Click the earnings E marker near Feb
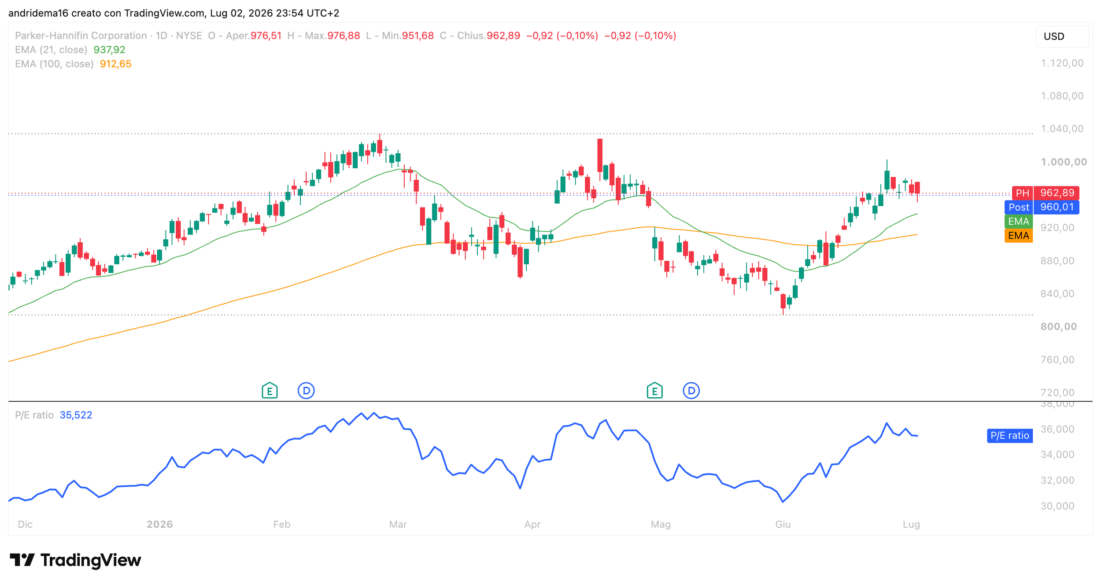1101x585 pixels. 270,391
